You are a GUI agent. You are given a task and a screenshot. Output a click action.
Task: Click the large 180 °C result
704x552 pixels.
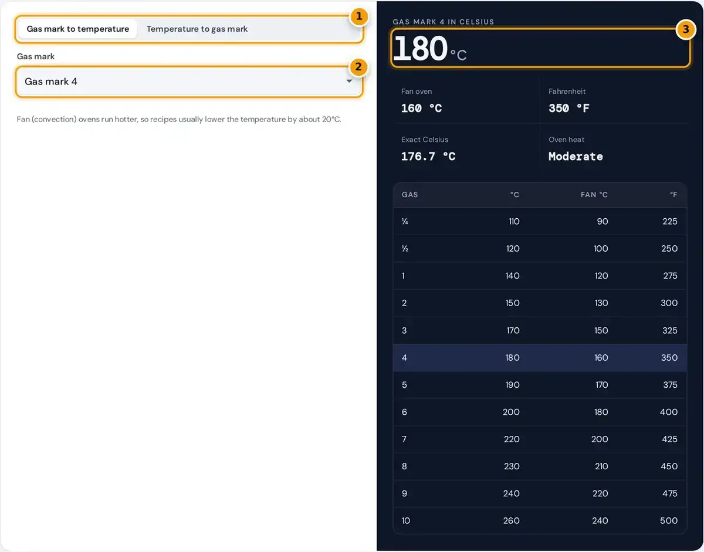point(429,48)
